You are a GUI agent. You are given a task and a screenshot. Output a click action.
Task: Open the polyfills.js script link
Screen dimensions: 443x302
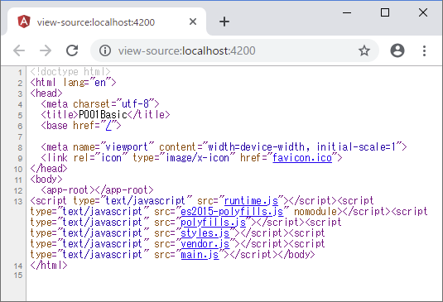pos(213,223)
